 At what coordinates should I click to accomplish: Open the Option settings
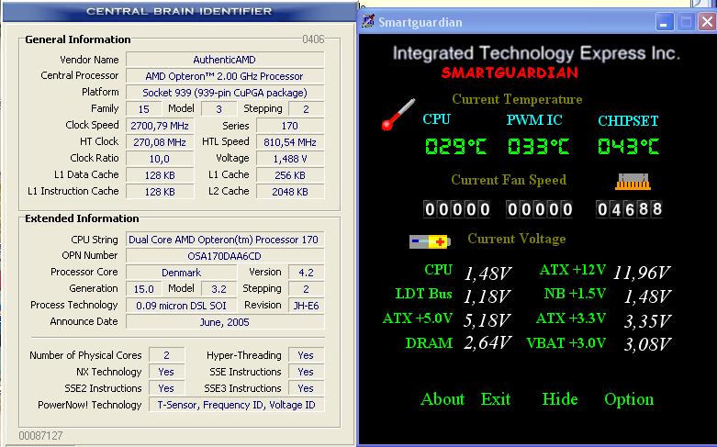pyautogui.click(x=629, y=399)
